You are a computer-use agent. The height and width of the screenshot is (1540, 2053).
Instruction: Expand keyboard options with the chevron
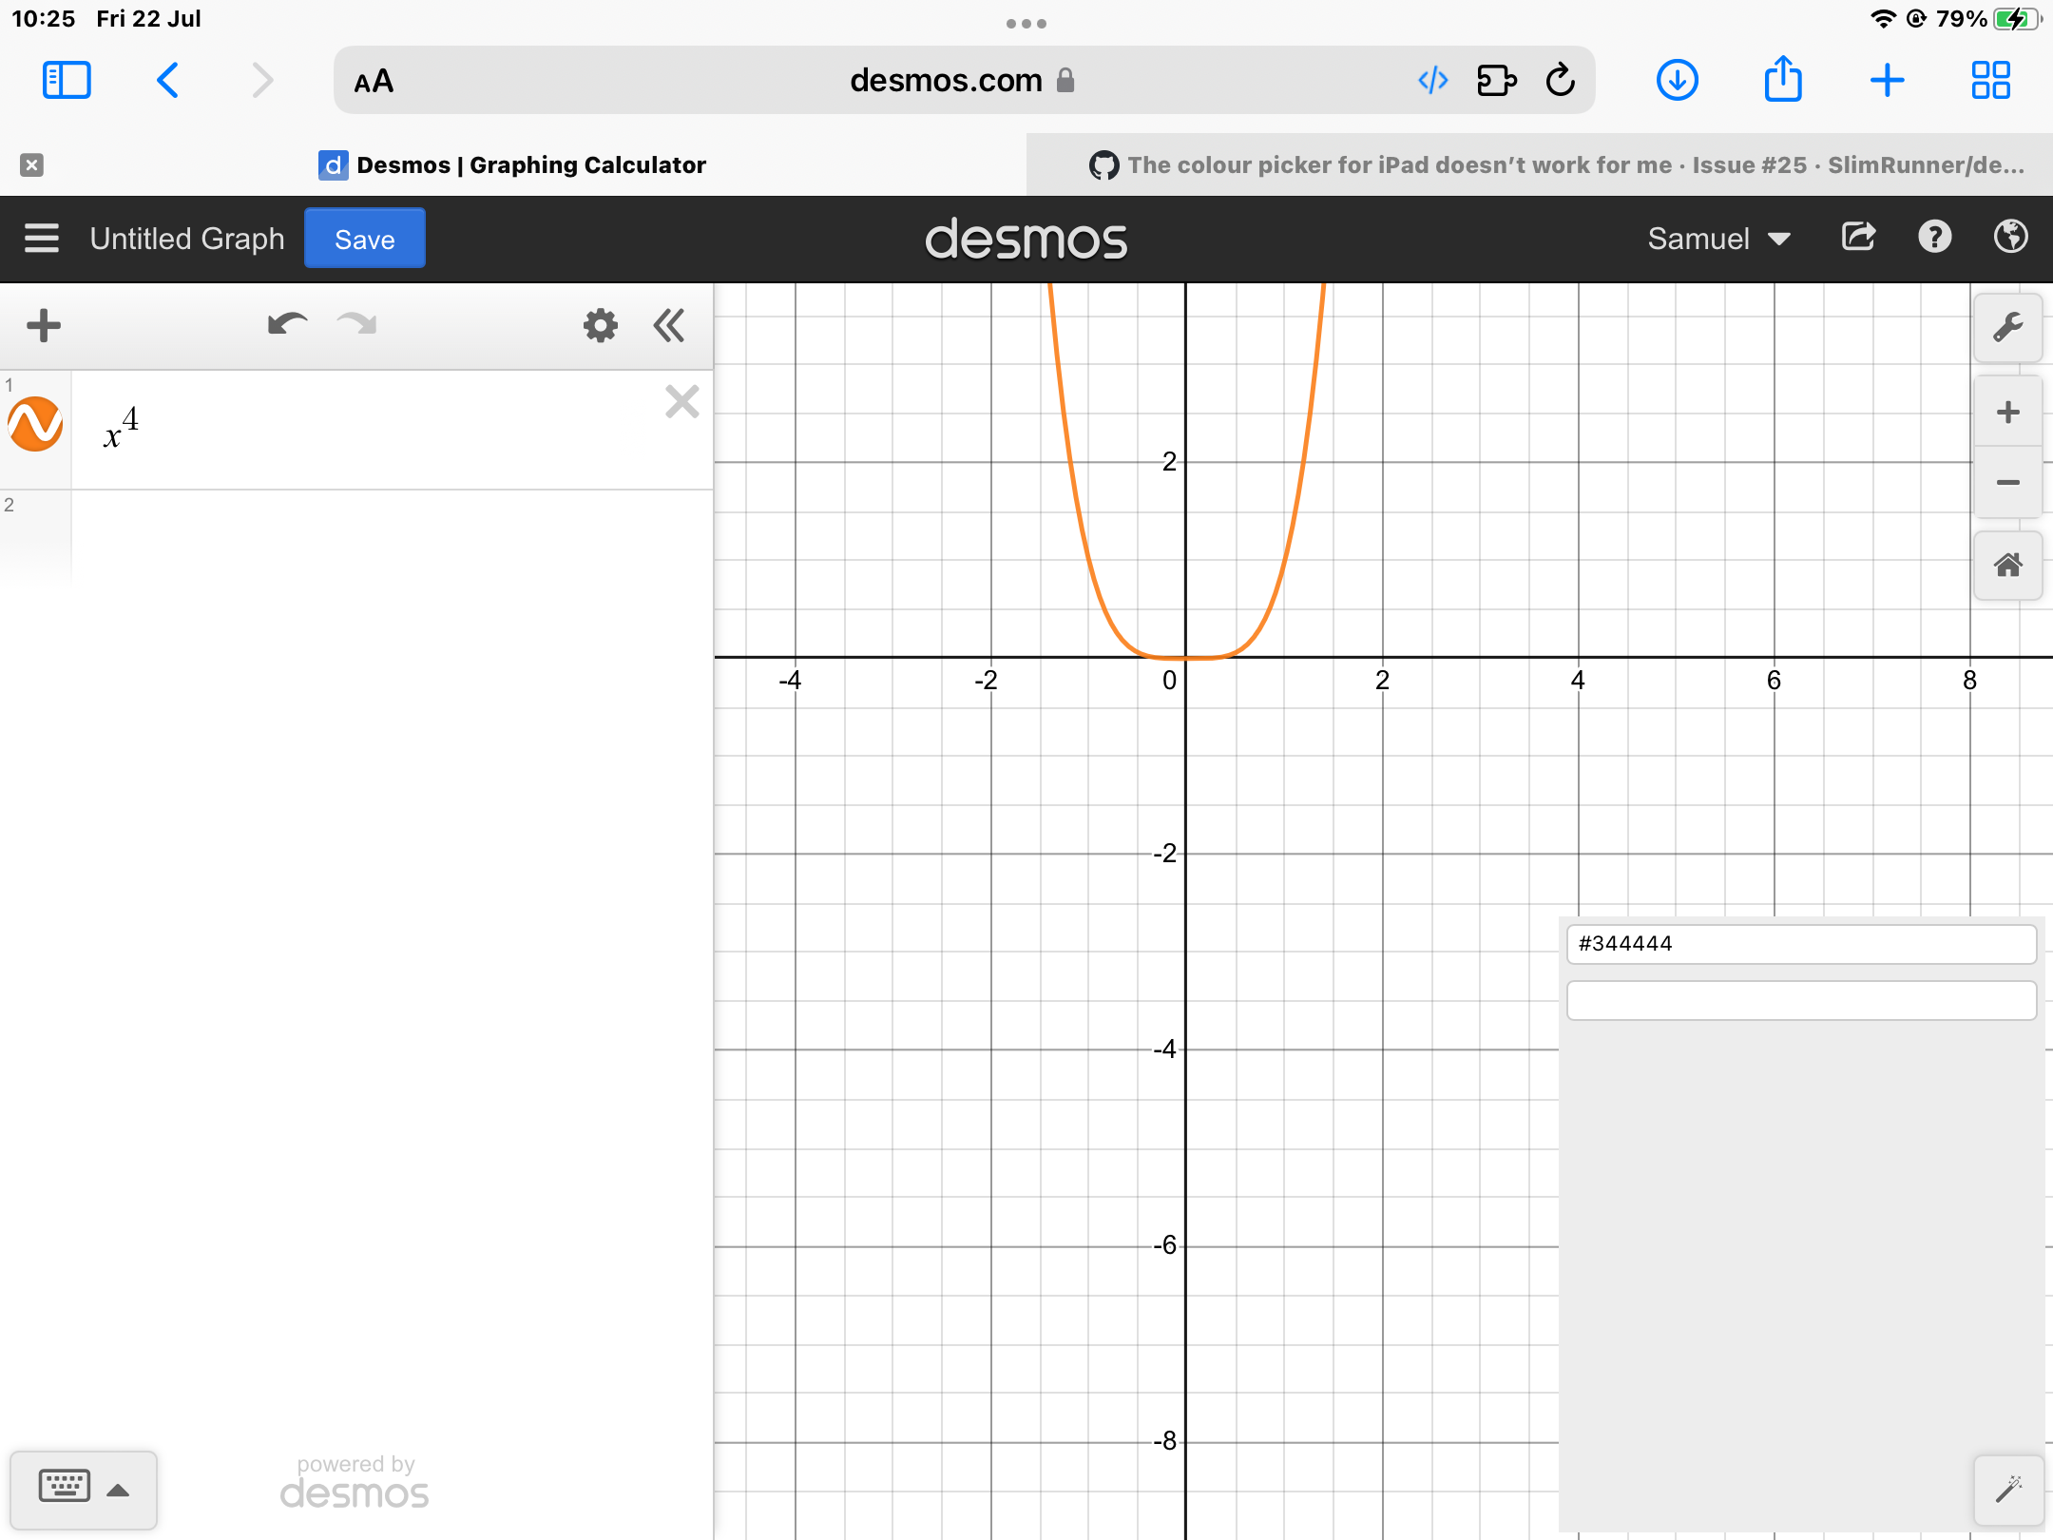(118, 1489)
